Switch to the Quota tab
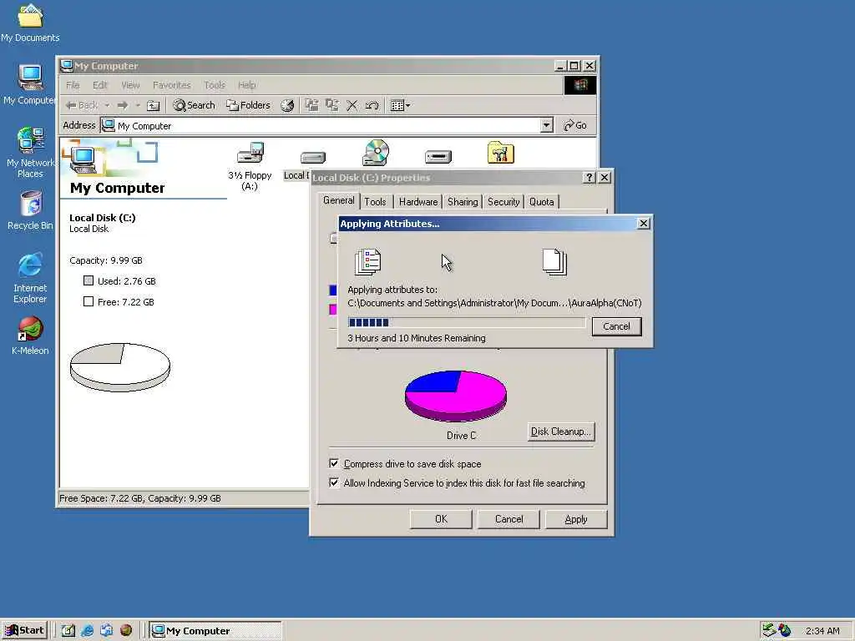This screenshot has height=641, width=855. coord(541,202)
